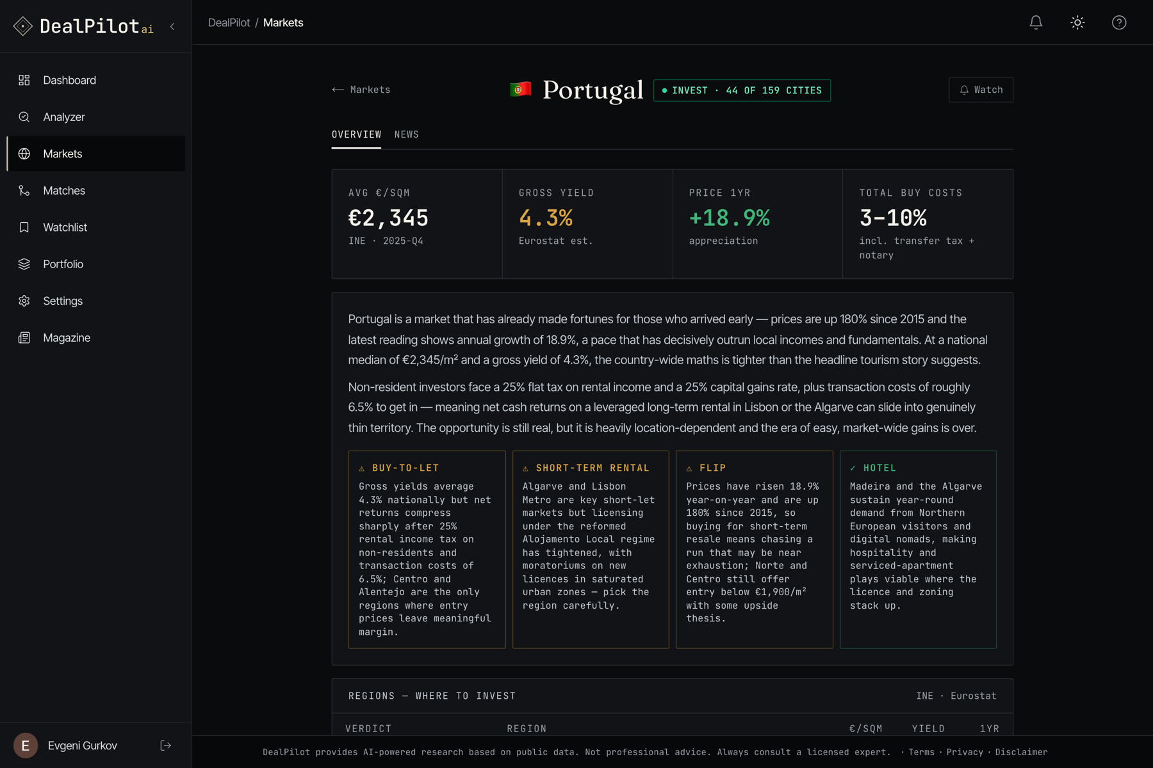The height and width of the screenshot is (768, 1153).
Task: Click the Watch button
Action: tap(981, 90)
